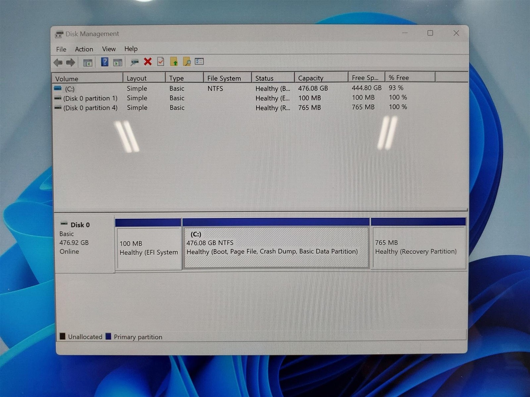Select the (C:) 476.08 GB NTFS partition block
Screen dimensions: 530x397
[x=276, y=243]
